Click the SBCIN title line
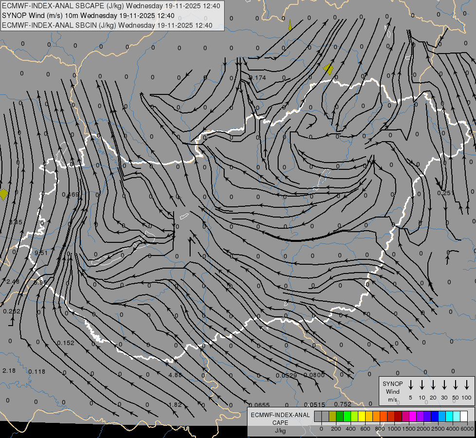The width and height of the screenshot is (476, 438). point(107,25)
